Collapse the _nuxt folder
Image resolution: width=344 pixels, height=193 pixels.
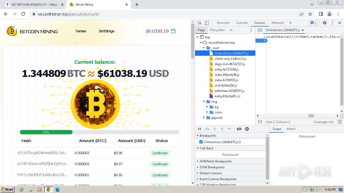[x=204, y=48]
